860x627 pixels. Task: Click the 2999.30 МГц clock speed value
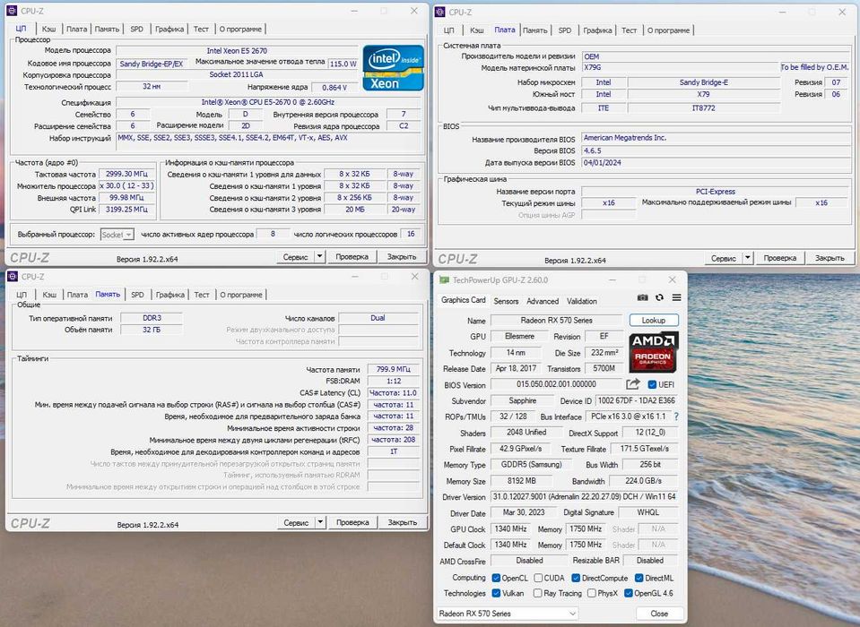[127, 174]
